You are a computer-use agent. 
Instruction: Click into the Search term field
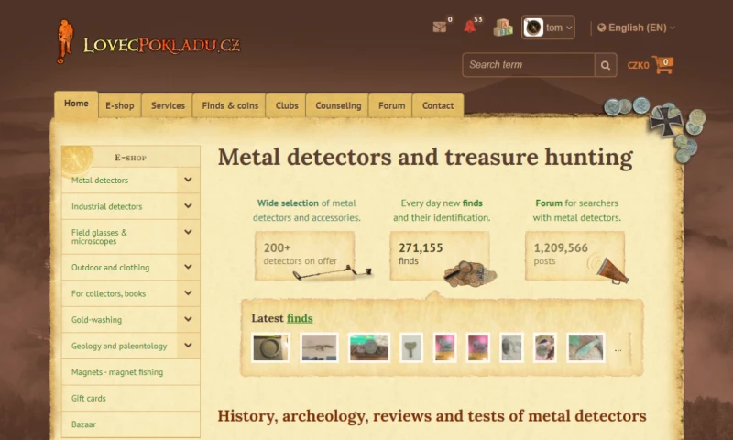click(529, 65)
